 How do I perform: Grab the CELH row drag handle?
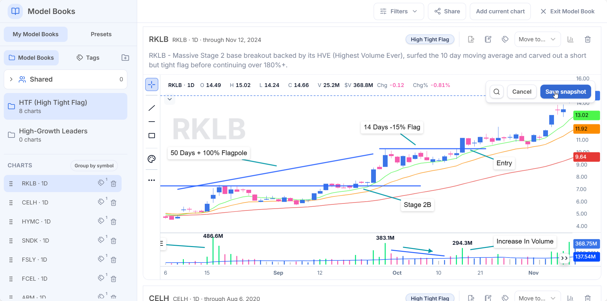coord(11,203)
